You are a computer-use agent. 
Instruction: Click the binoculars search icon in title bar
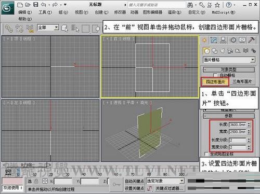190,5
